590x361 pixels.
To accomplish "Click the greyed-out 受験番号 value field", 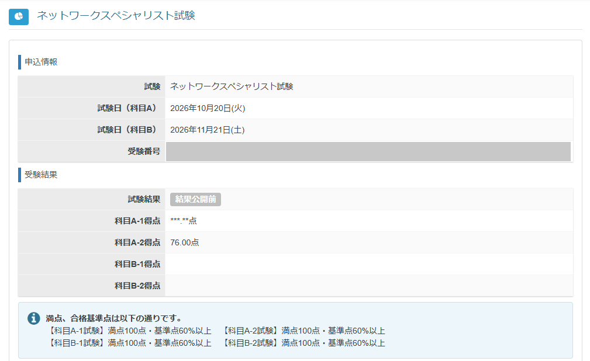I will (368, 151).
